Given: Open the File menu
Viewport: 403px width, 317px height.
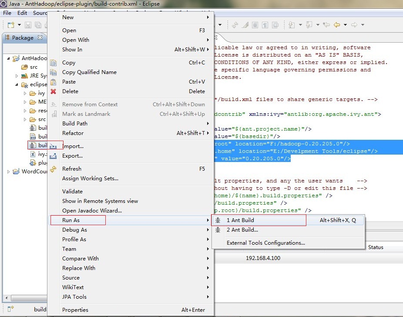Looking at the screenshot, I should pos(7,13).
